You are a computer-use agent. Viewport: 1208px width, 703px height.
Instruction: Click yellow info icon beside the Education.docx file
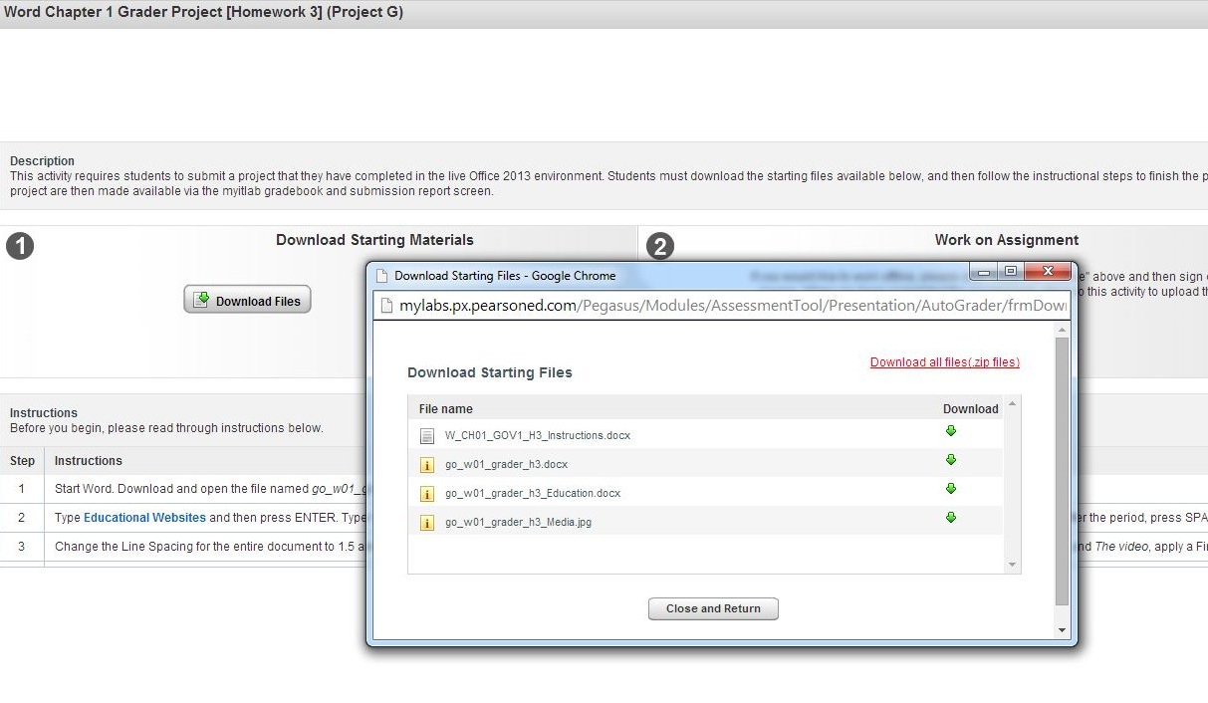coord(427,494)
